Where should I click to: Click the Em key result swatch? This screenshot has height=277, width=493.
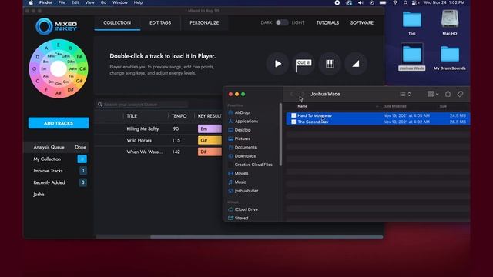(210, 128)
